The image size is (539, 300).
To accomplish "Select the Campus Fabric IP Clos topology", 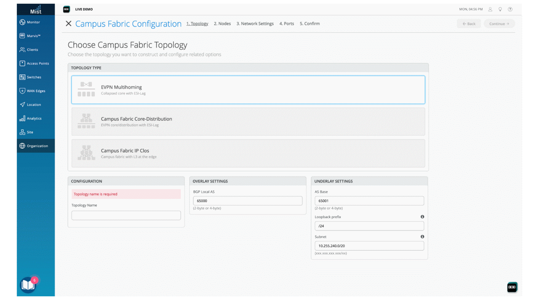I will (x=248, y=153).
